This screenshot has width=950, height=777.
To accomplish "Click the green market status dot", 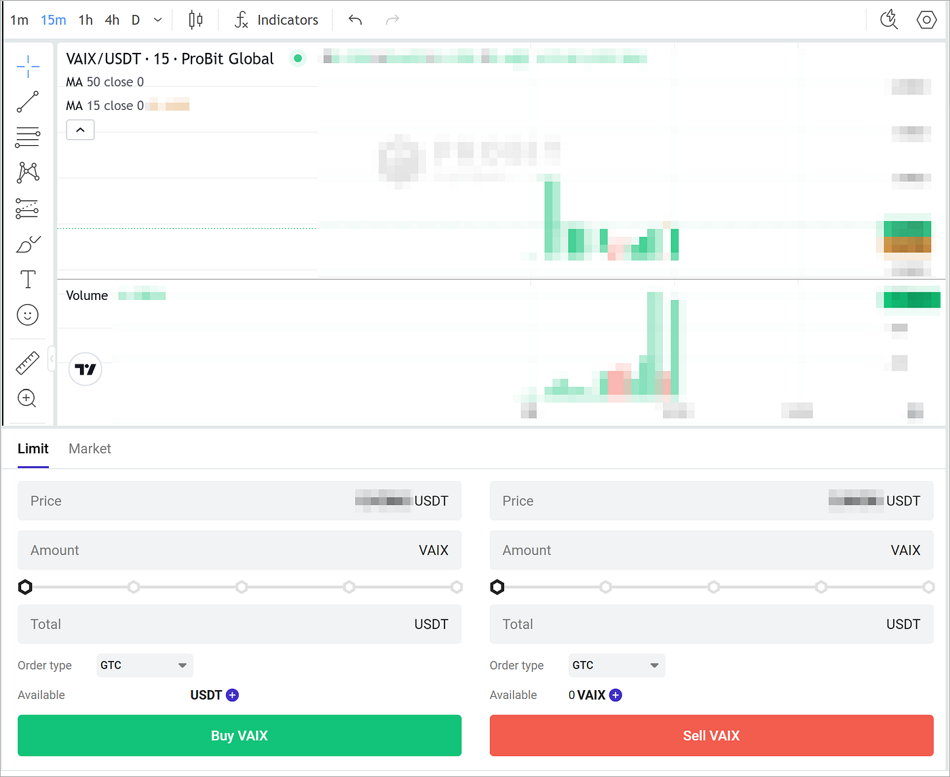I will pyautogui.click(x=297, y=58).
